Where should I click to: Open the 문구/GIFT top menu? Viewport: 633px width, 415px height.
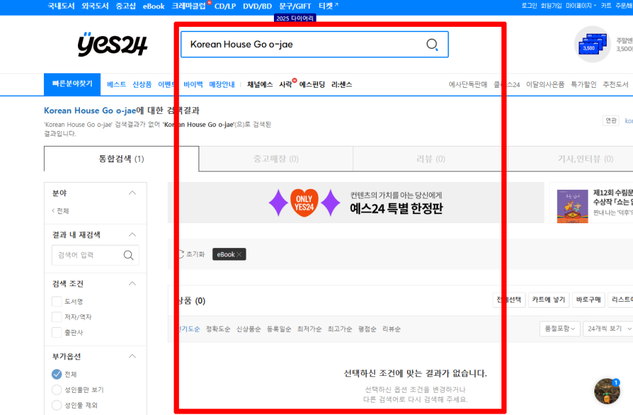coord(295,6)
